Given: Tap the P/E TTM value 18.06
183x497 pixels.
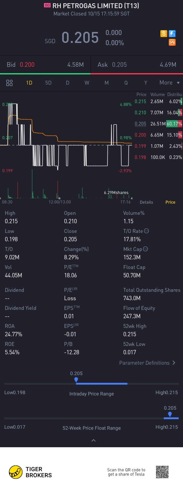Looking at the screenshot, I should 70,275.
